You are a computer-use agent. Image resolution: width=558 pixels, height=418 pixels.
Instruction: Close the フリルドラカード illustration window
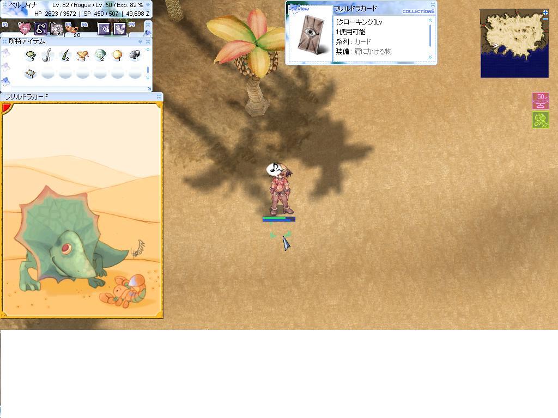(159, 96)
